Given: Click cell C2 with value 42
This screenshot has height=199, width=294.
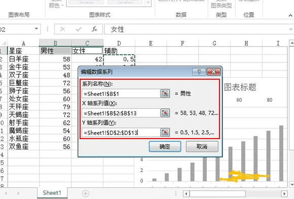Looking at the screenshot, I should [87, 59].
